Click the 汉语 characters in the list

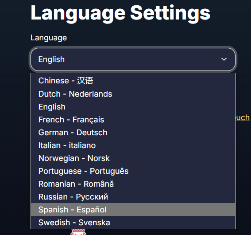(85, 80)
